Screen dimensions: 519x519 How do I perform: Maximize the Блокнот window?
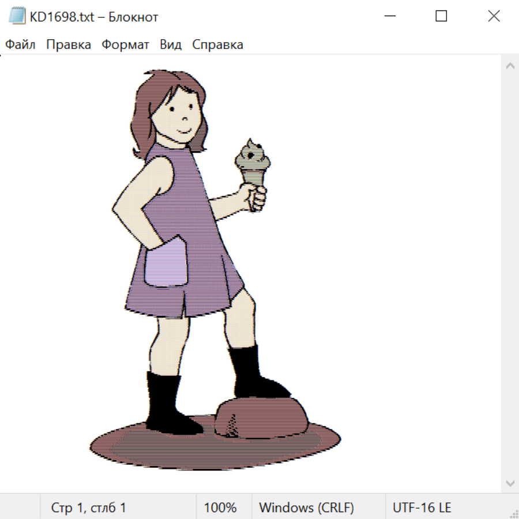tap(441, 17)
